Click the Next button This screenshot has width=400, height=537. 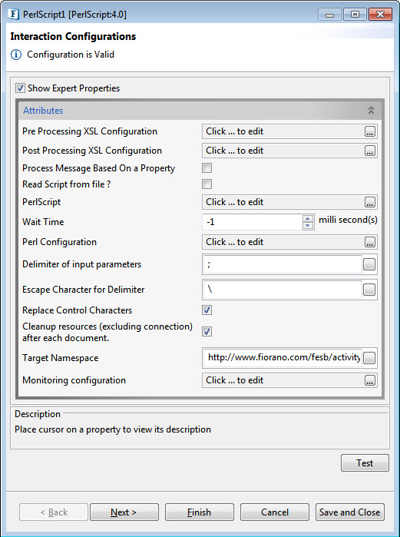click(x=124, y=512)
